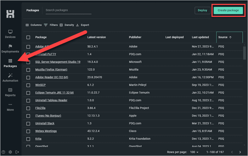Viewport: 248px width, 156px height.
Task: Toggle Source column sort arrow
Action: coord(230,37)
